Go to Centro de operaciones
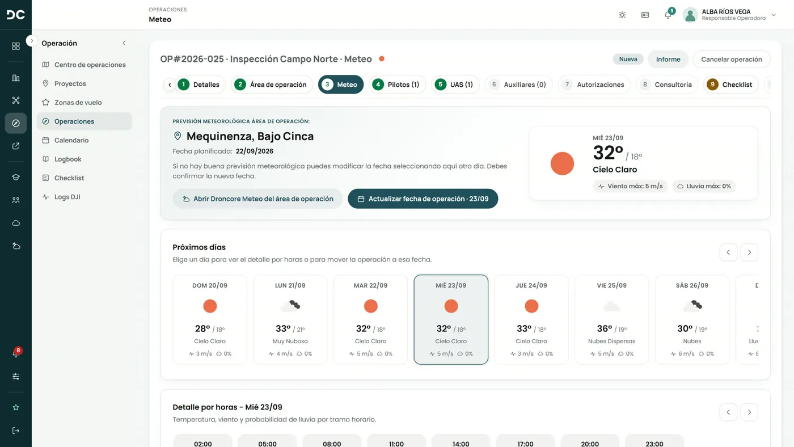The image size is (794, 447). (85, 65)
